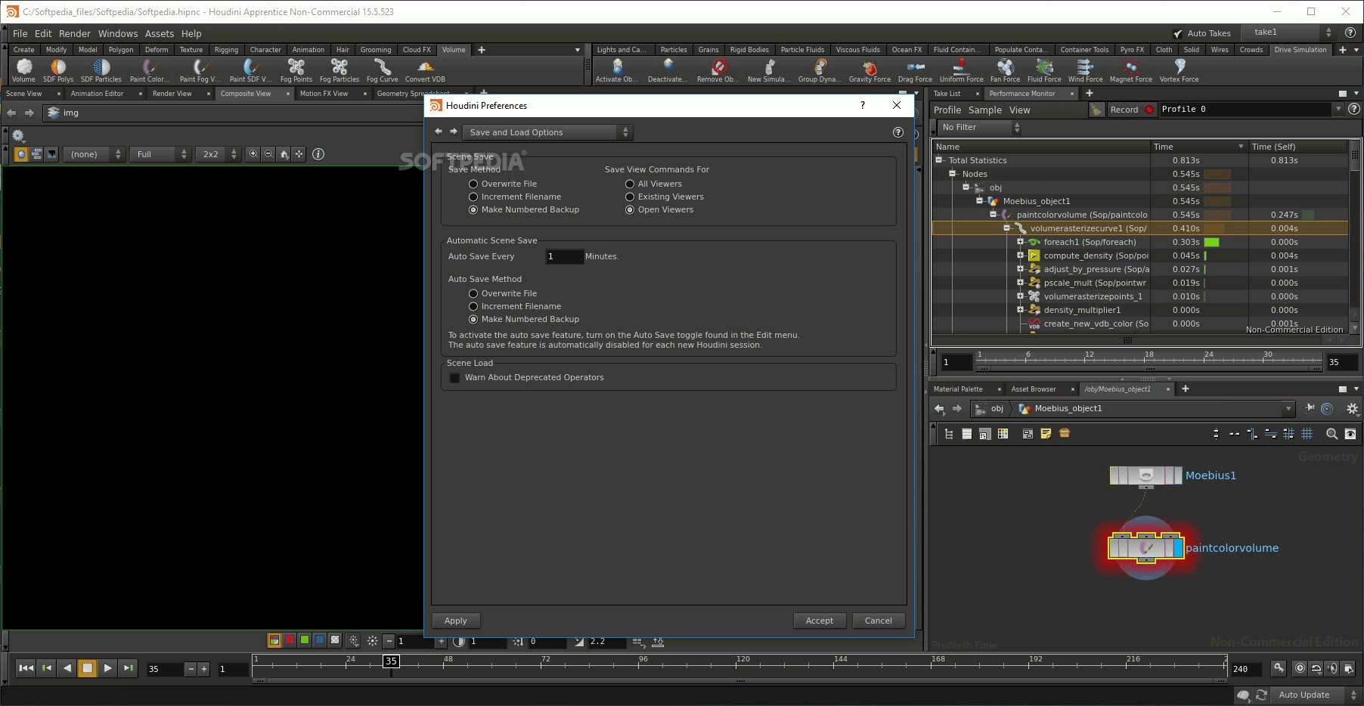Collapse the Moebius_object1 tree node
1364x706 pixels.
pyautogui.click(x=979, y=201)
